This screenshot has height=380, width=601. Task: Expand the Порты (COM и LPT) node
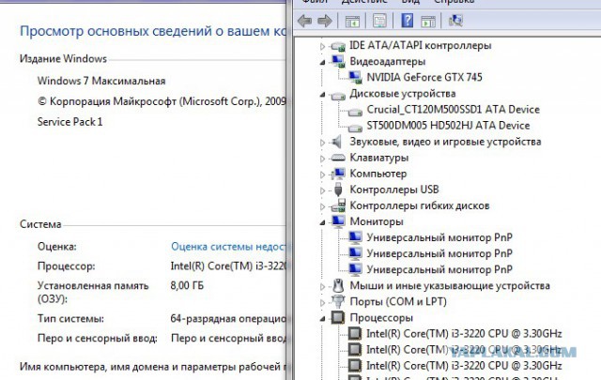[x=322, y=303]
